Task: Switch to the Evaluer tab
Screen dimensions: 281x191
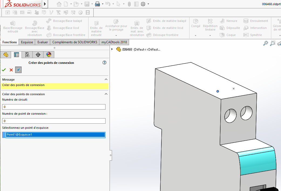Action: [x=42, y=42]
